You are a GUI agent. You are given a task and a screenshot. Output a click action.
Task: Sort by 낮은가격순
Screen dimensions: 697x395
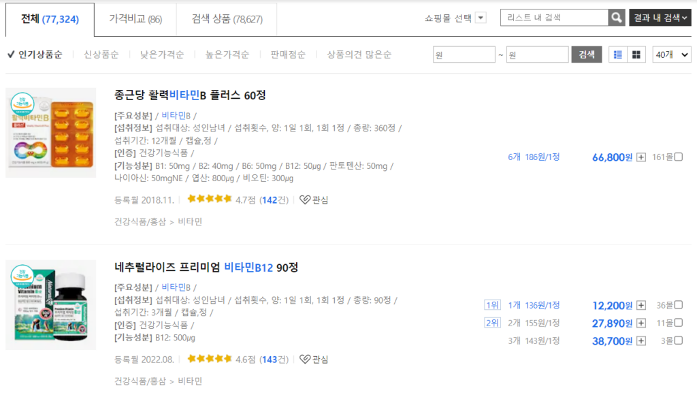(x=162, y=54)
